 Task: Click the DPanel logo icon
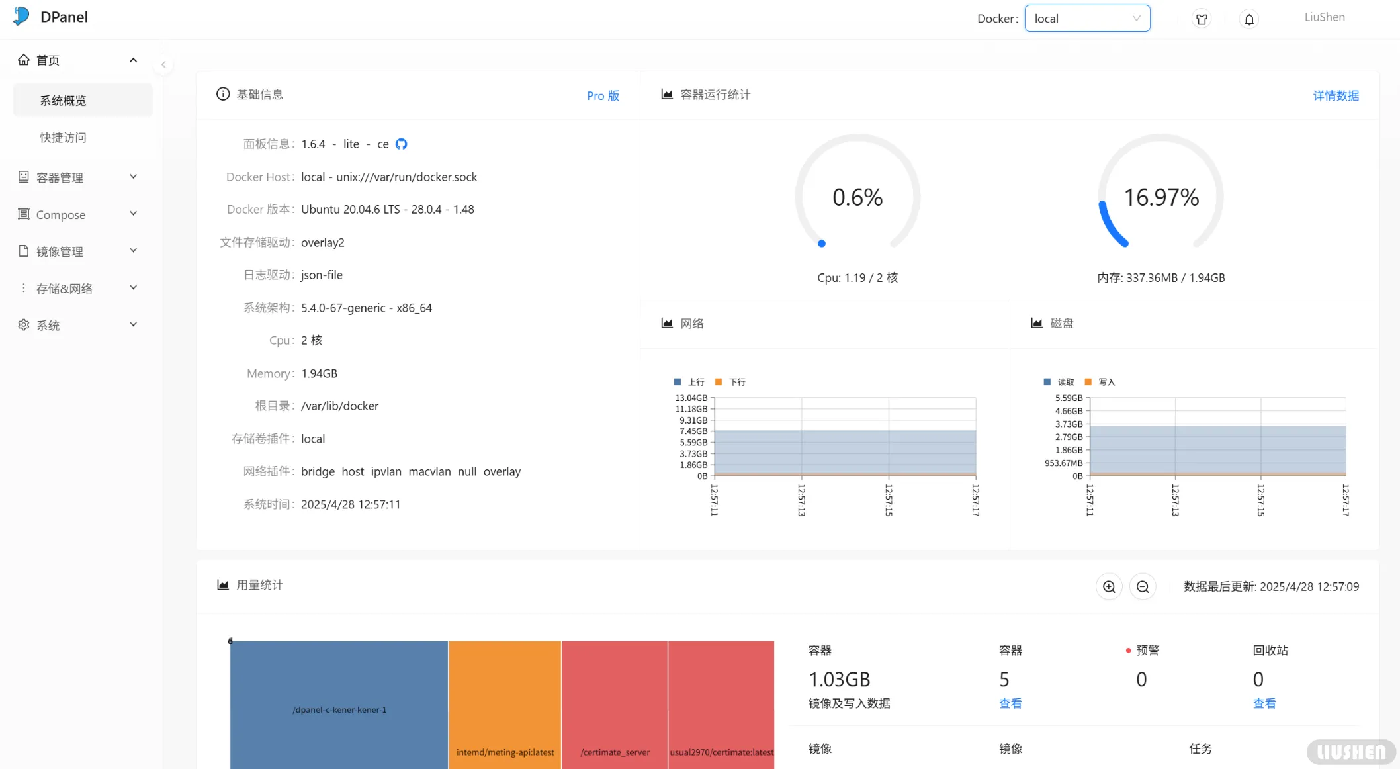pyautogui.click(x=21, y=17)
